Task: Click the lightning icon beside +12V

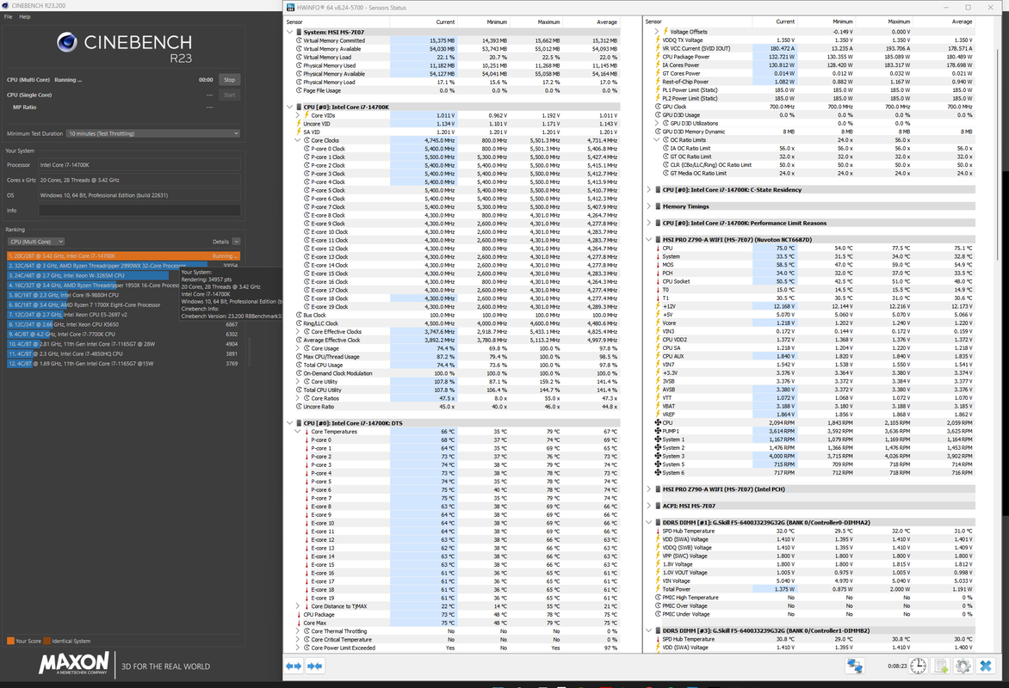Action: tap(658, 306)
